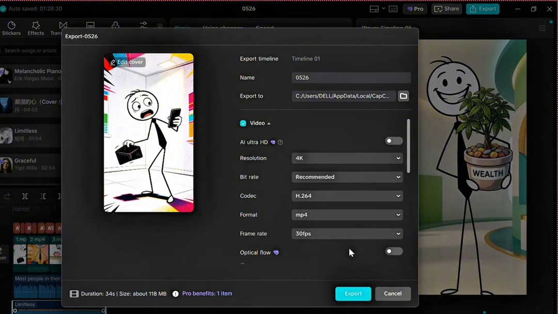Select the Melancholic Piano track

tap(30, 75)
